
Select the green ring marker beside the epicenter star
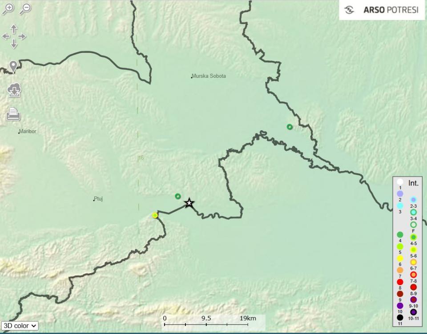pyautogui.click(x=178, y=196)
